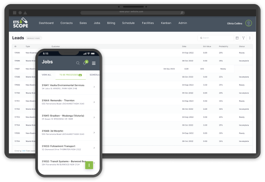Tap the notification bell on the phone
Image resolution: width=265 pixels, height=182 pixels.
coord(85,63)
